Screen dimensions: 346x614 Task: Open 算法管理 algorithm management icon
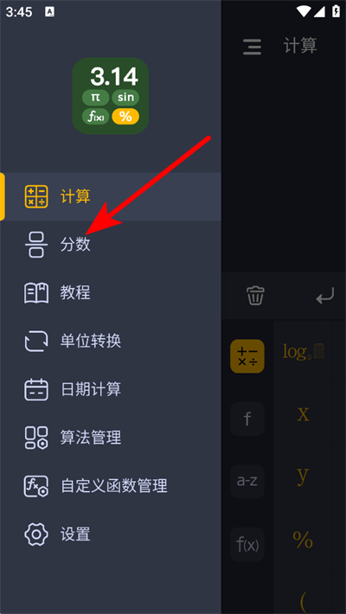(x=36, y=438)
